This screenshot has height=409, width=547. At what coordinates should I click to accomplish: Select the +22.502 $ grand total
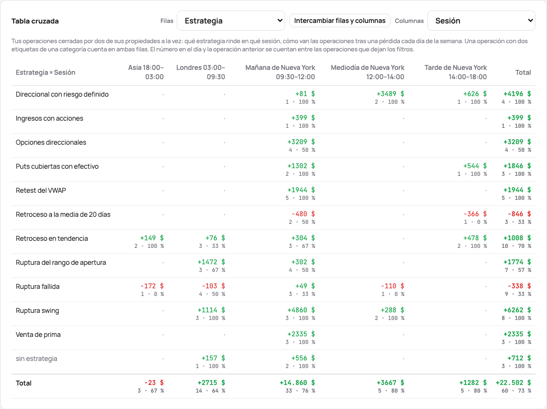[x=514, y=383]
